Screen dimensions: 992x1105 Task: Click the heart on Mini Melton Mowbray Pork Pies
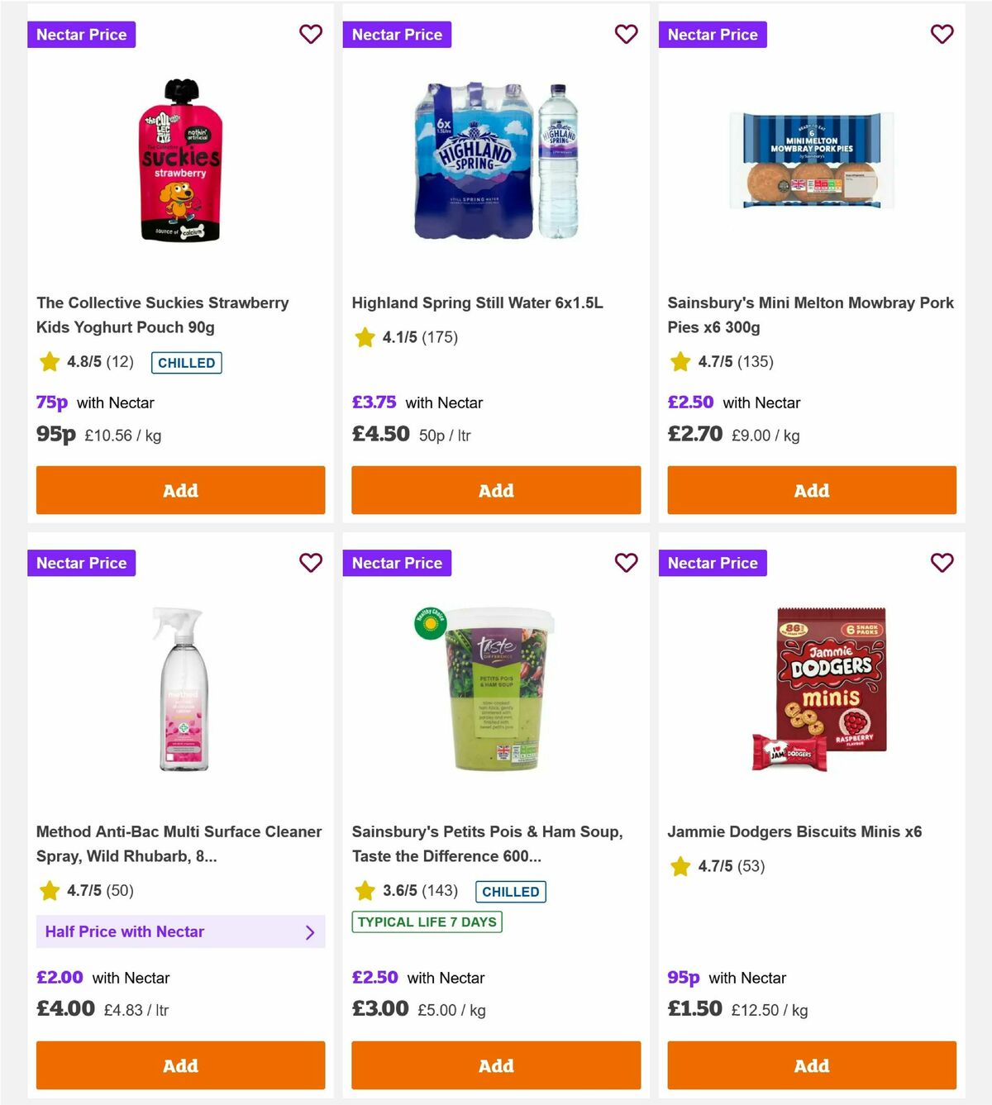[942, 34]
